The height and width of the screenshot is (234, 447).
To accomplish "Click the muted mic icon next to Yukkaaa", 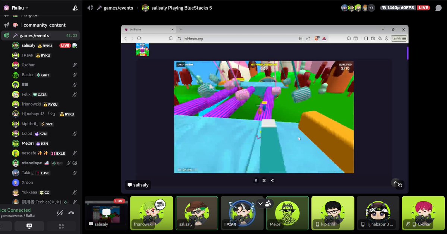I will click(x=75, y=192).
